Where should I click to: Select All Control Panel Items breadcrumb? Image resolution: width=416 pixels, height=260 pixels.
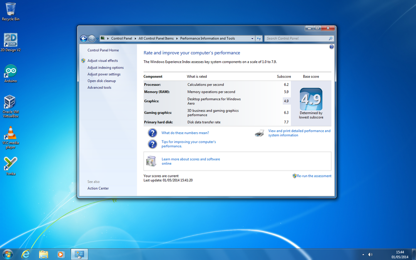pos(156,38)
